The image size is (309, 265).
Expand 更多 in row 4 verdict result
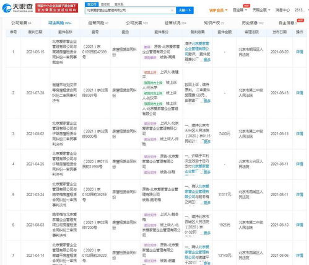[x=207, y=172]
